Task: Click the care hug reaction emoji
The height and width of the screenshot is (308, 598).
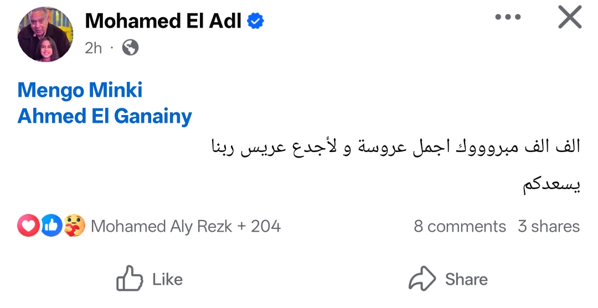Action: (x=74, y=226)
